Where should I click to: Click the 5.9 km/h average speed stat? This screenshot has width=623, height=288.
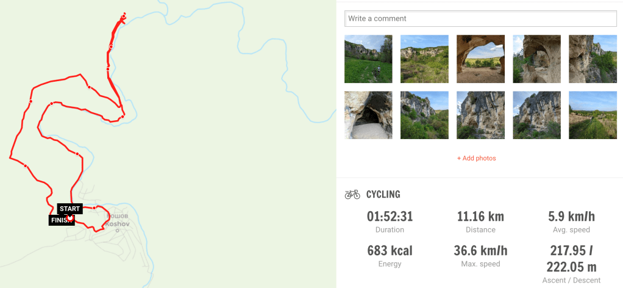coord(571,217)
